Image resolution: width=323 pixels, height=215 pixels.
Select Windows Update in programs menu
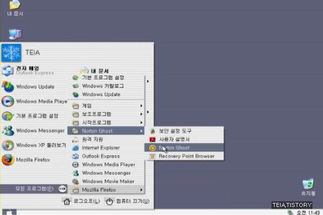[x=106, y=94]
